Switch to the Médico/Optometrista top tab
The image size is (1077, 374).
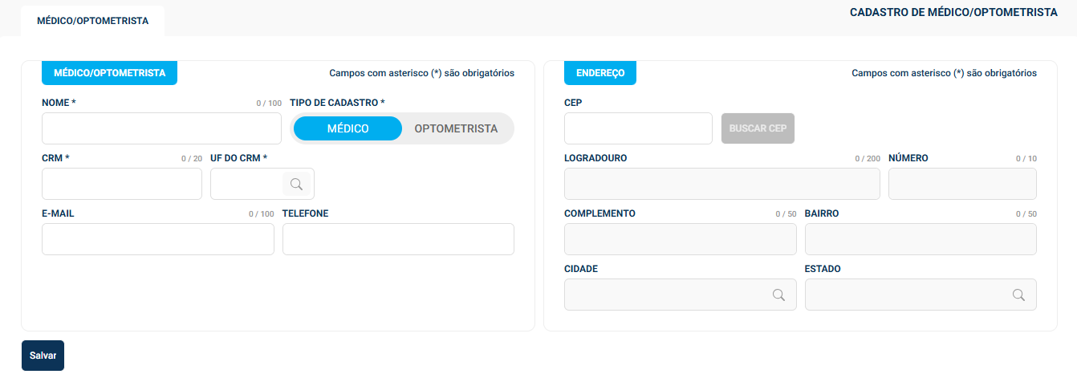tap(92, 21)
